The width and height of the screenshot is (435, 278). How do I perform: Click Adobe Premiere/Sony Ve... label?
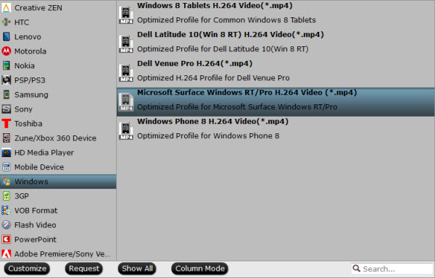pos(62,254)
